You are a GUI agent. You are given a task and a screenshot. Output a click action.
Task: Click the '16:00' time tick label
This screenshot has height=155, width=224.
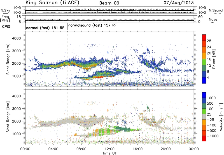click(137, 149)
